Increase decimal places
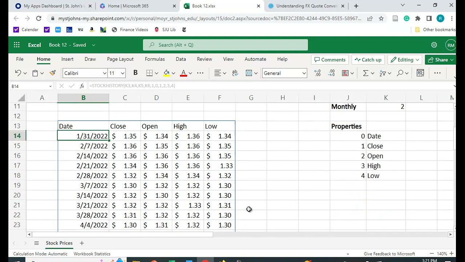The image size is (465, 262). point(317,73)
